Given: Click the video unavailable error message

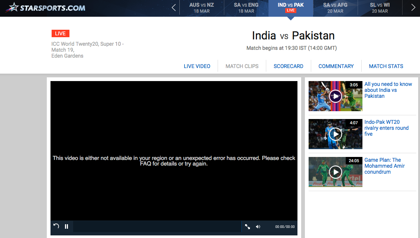Looking at the screenshot, I should coord(174,161).
